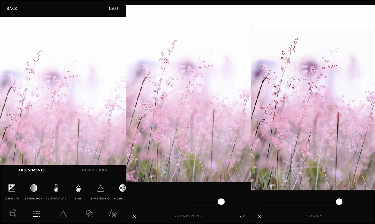Open the overlapping circles blend icon
This screenshot has width=375, height=224.
click(x=90, y=214)
